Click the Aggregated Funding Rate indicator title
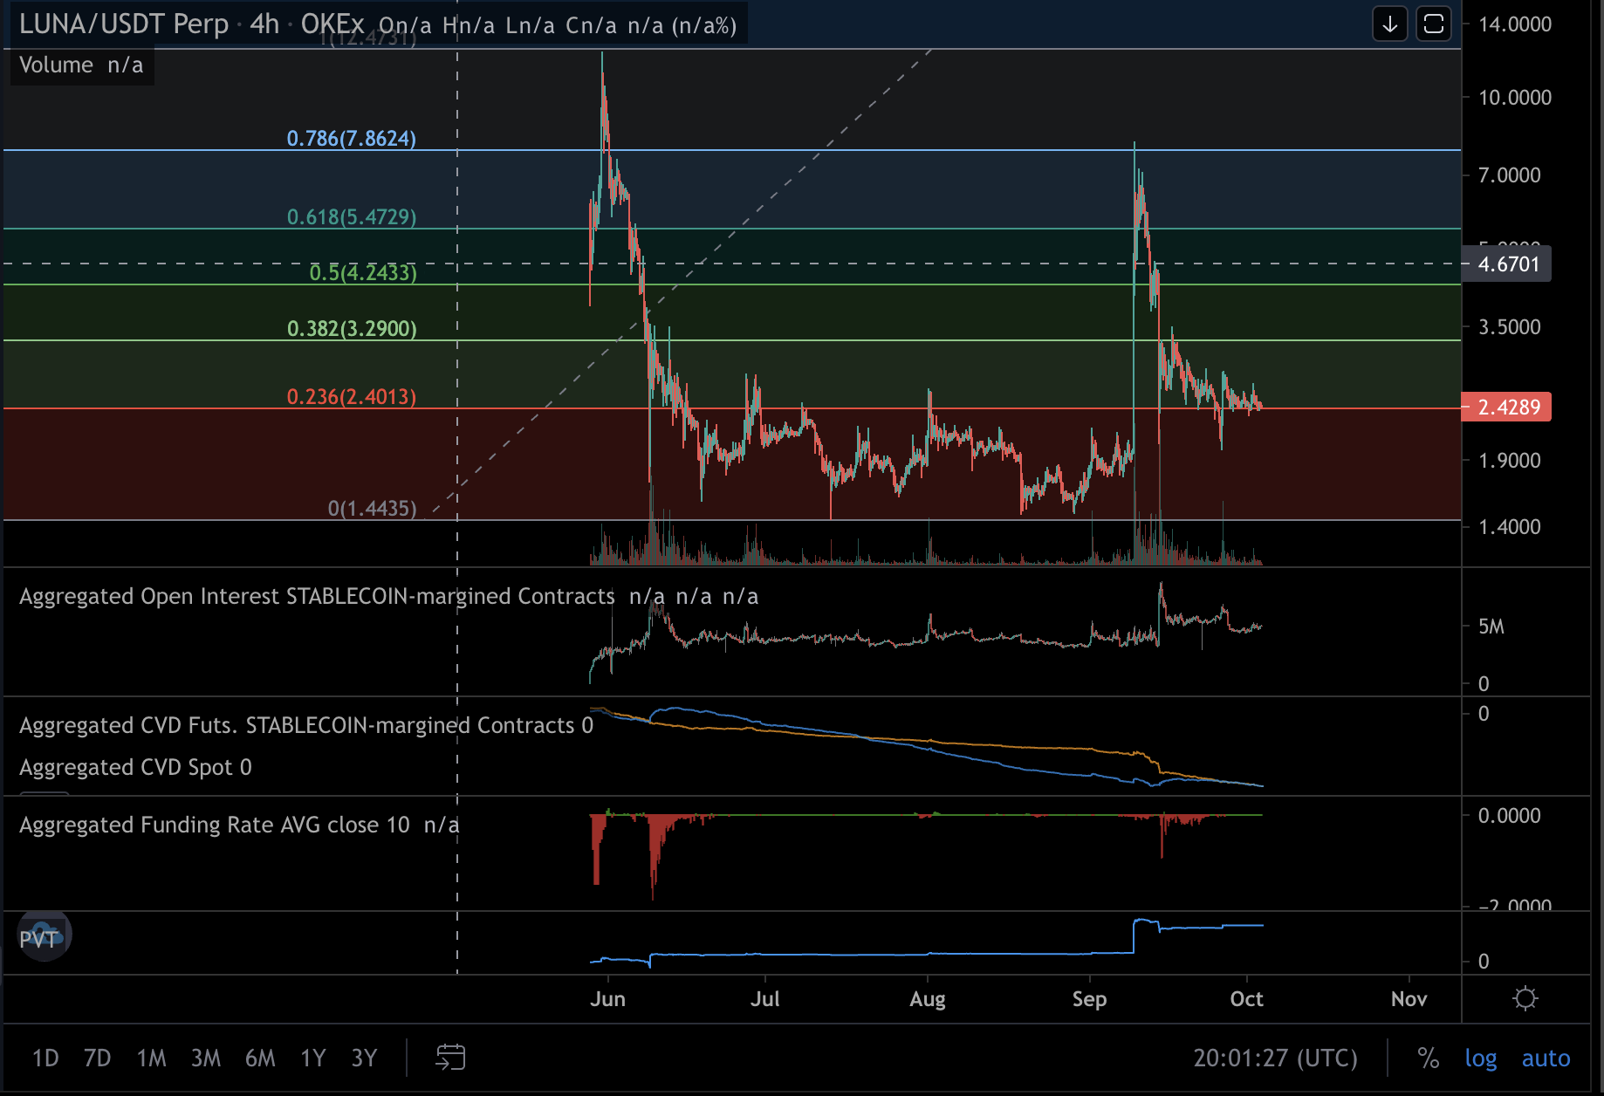1604x1096 pixels. click(x=214, y=825)
